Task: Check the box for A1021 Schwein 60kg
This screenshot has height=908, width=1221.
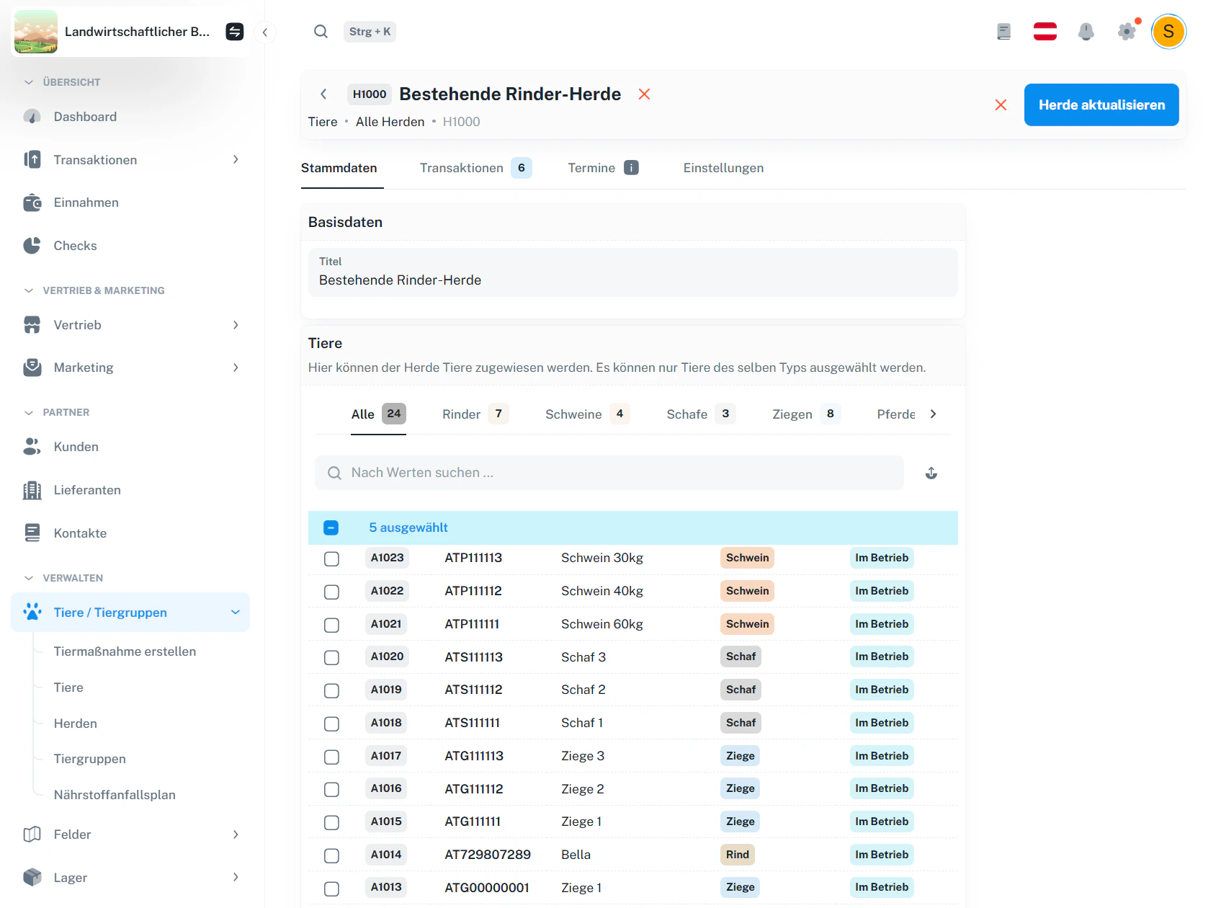Action: [x=331, y=625]
